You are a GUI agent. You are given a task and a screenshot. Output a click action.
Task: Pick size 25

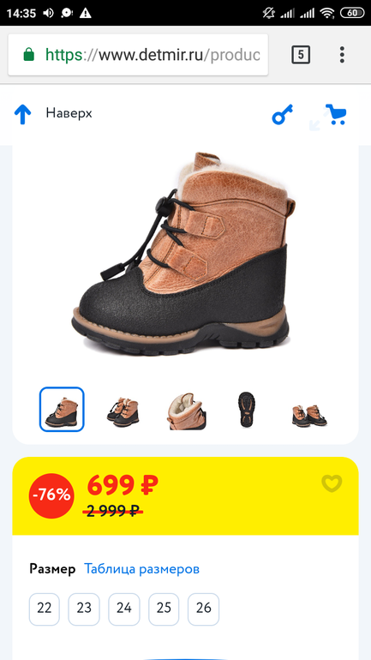[x=164, y=609]
